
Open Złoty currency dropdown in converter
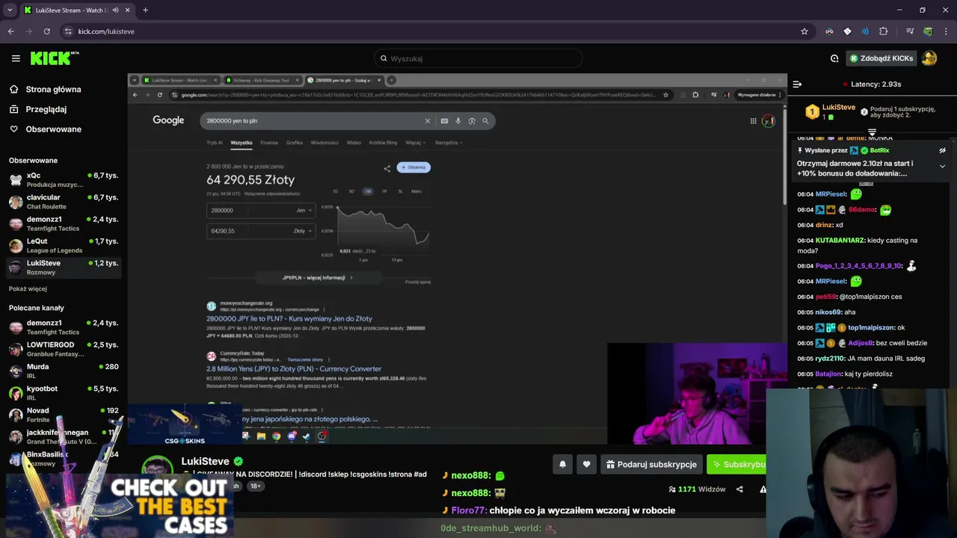click(x=301, y=231)
